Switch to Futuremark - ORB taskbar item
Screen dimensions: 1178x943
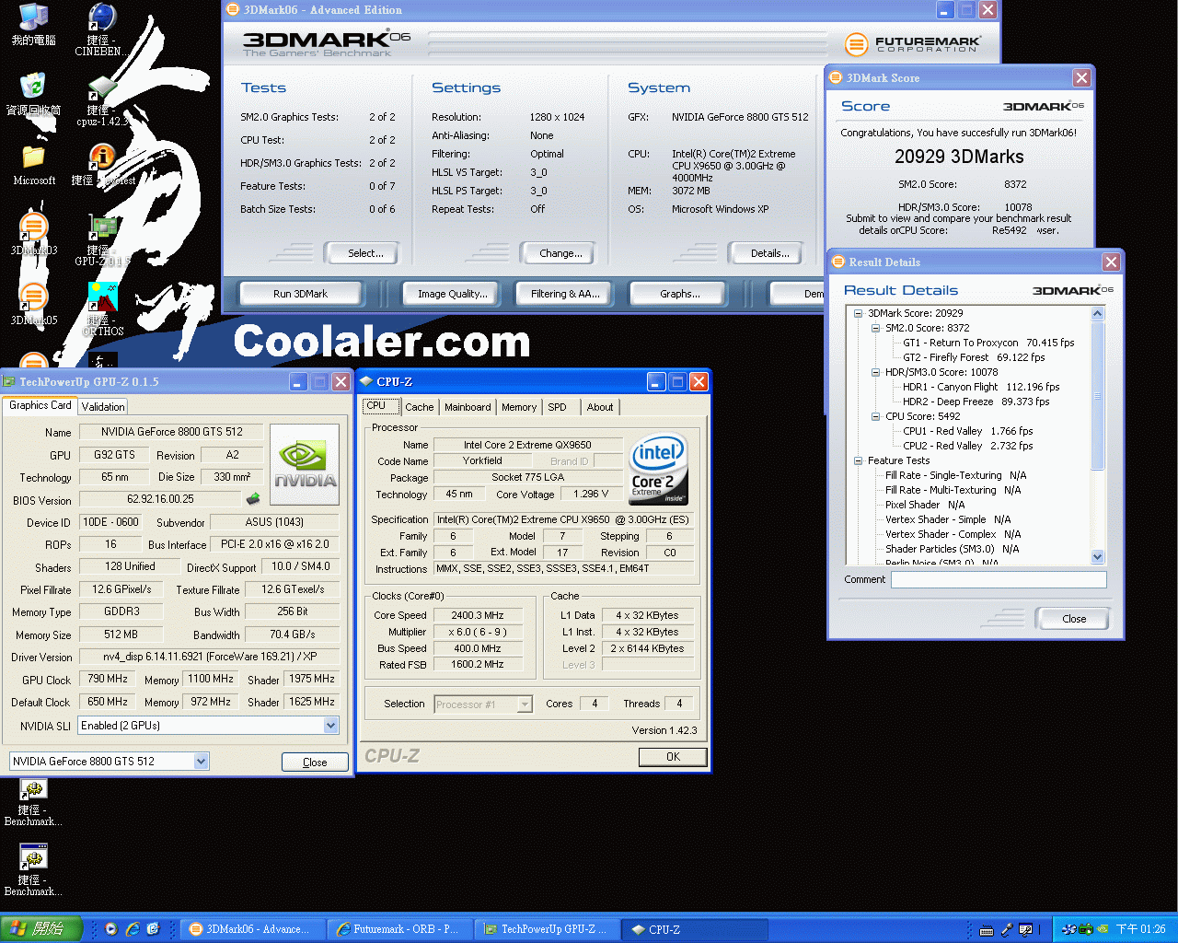click(x=399, y=929)
